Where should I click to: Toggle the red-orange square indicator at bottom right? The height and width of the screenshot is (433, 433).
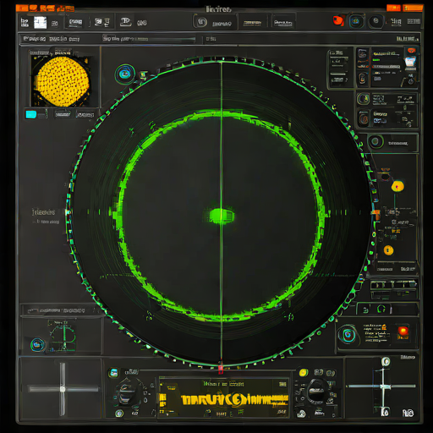(x=403, y=332)
